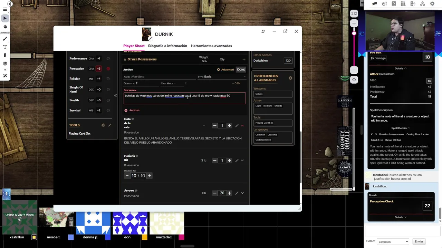Viewport: 442px width, 248px height.
Task: Collapse Spell Details section
Action: pyautogui.click(x=401, y=128)
